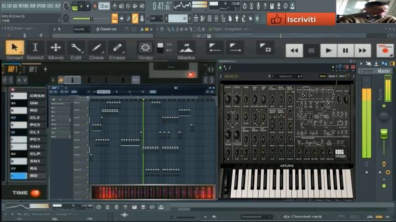The image size is (396, 222).
Task: Pause playback with the large pause button
Action: click(x=345, y=51)
